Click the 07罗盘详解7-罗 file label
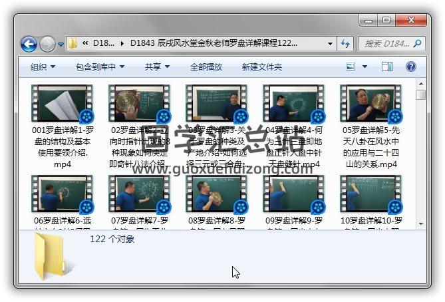The width and height of the screenshot is (445, 302). pyautogui.click(x=140, y=221)
